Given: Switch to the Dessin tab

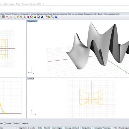Looking at the screenshot, I should tap(100, 14).
